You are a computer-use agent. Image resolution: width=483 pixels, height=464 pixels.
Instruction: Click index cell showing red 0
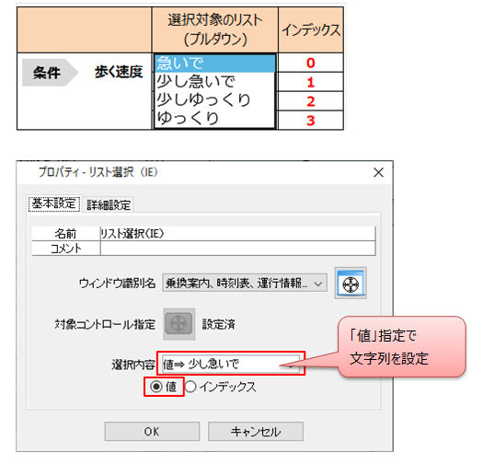click(x=311, y=63)
